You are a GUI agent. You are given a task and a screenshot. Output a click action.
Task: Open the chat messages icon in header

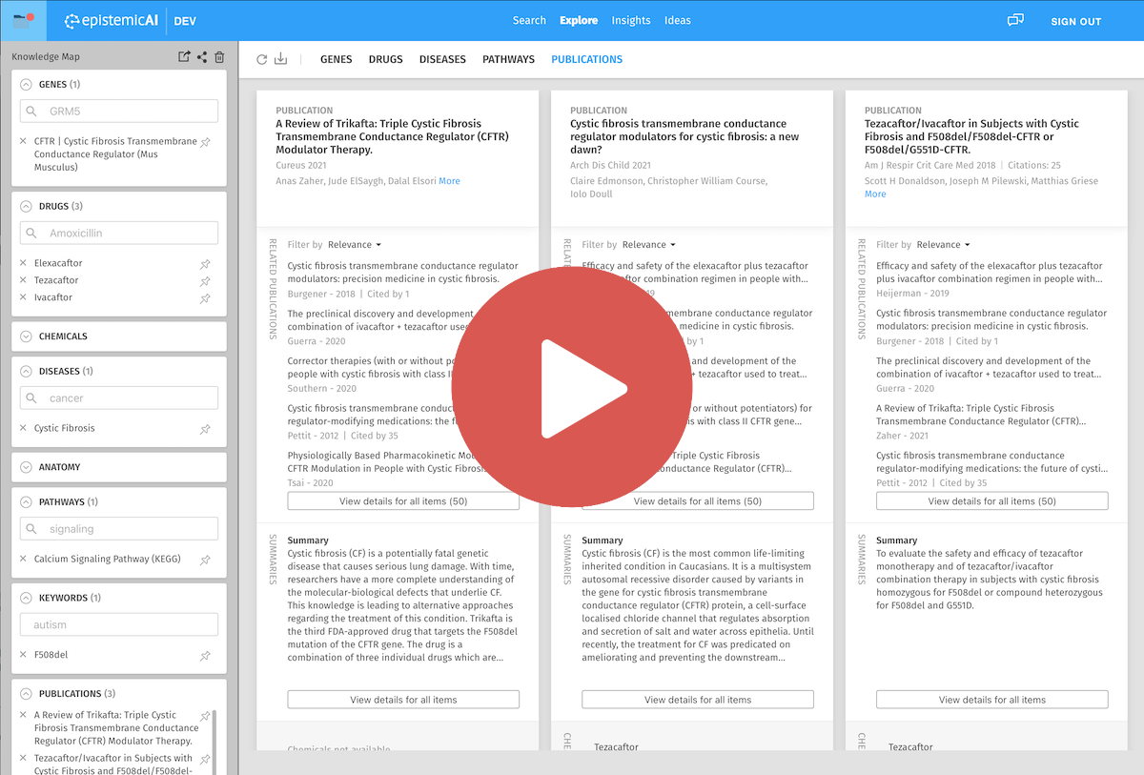(x=1015, y=20)
